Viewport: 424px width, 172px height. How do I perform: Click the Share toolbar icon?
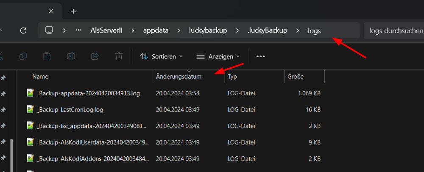coord(95,56)
